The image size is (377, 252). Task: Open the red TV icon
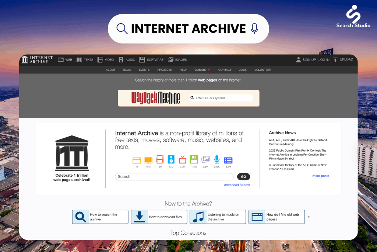182,160
